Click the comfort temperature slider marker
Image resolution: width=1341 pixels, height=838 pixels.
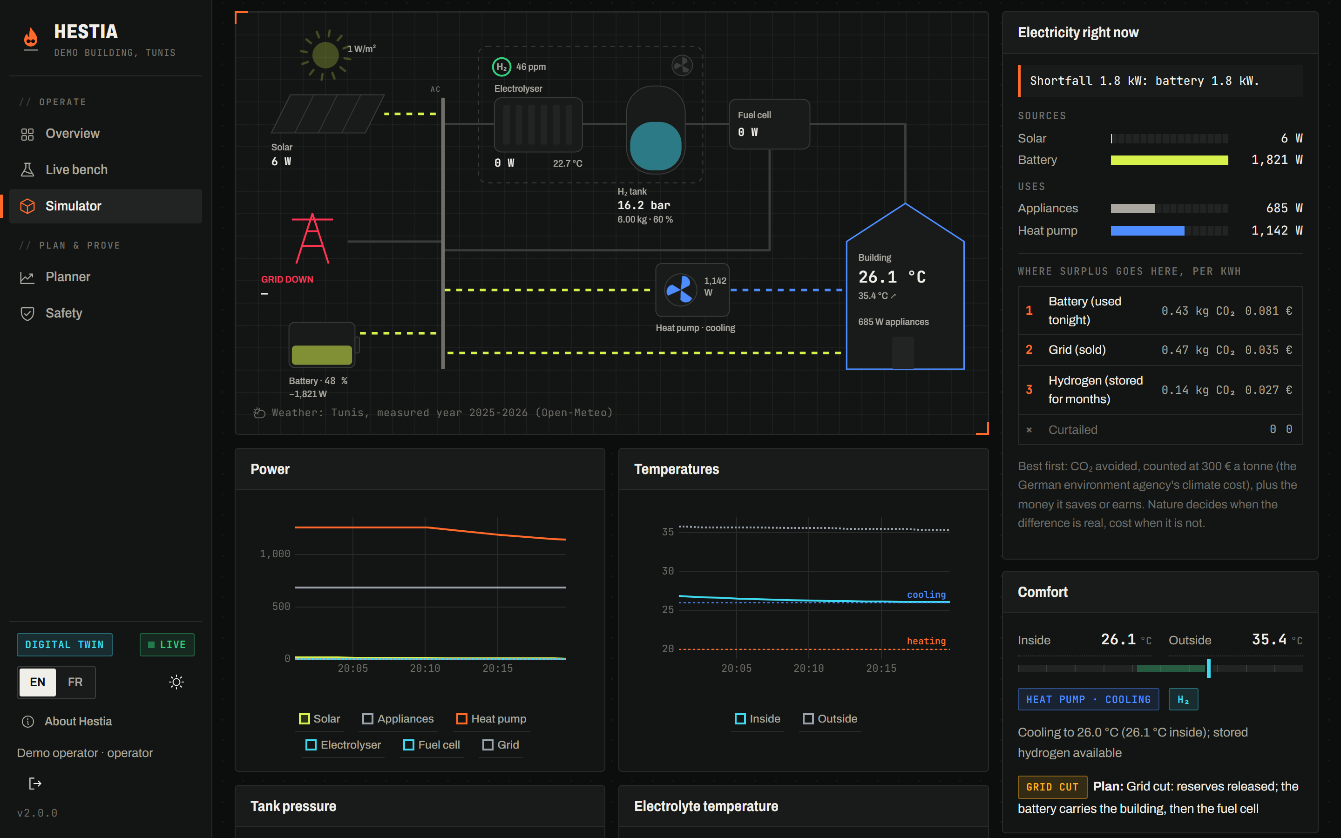pyautogui.click(x=1209, y=669)
